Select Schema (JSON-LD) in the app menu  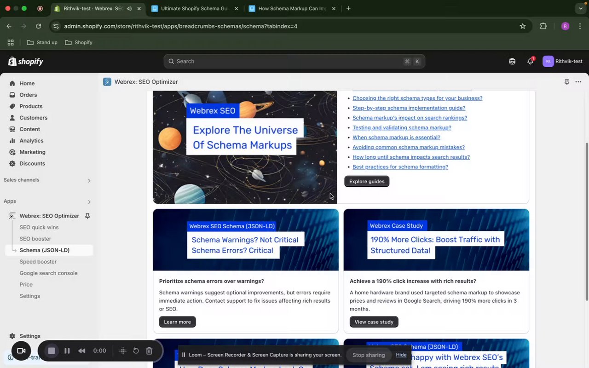pyautogui.click(x=45, y=250)
